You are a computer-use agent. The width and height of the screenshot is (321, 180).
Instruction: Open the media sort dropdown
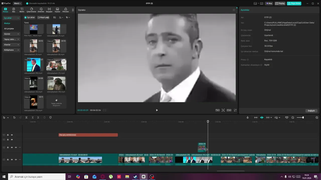coord(61,17)
